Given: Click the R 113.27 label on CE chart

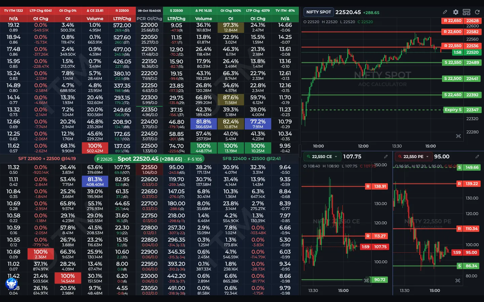Looking at the screenshot, I should click(x=377, y=236).
